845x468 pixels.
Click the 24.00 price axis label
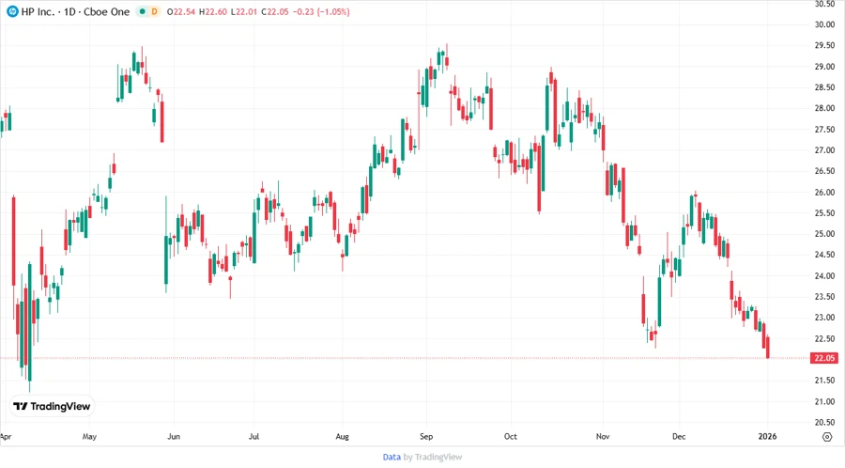(x=824, y=275)
